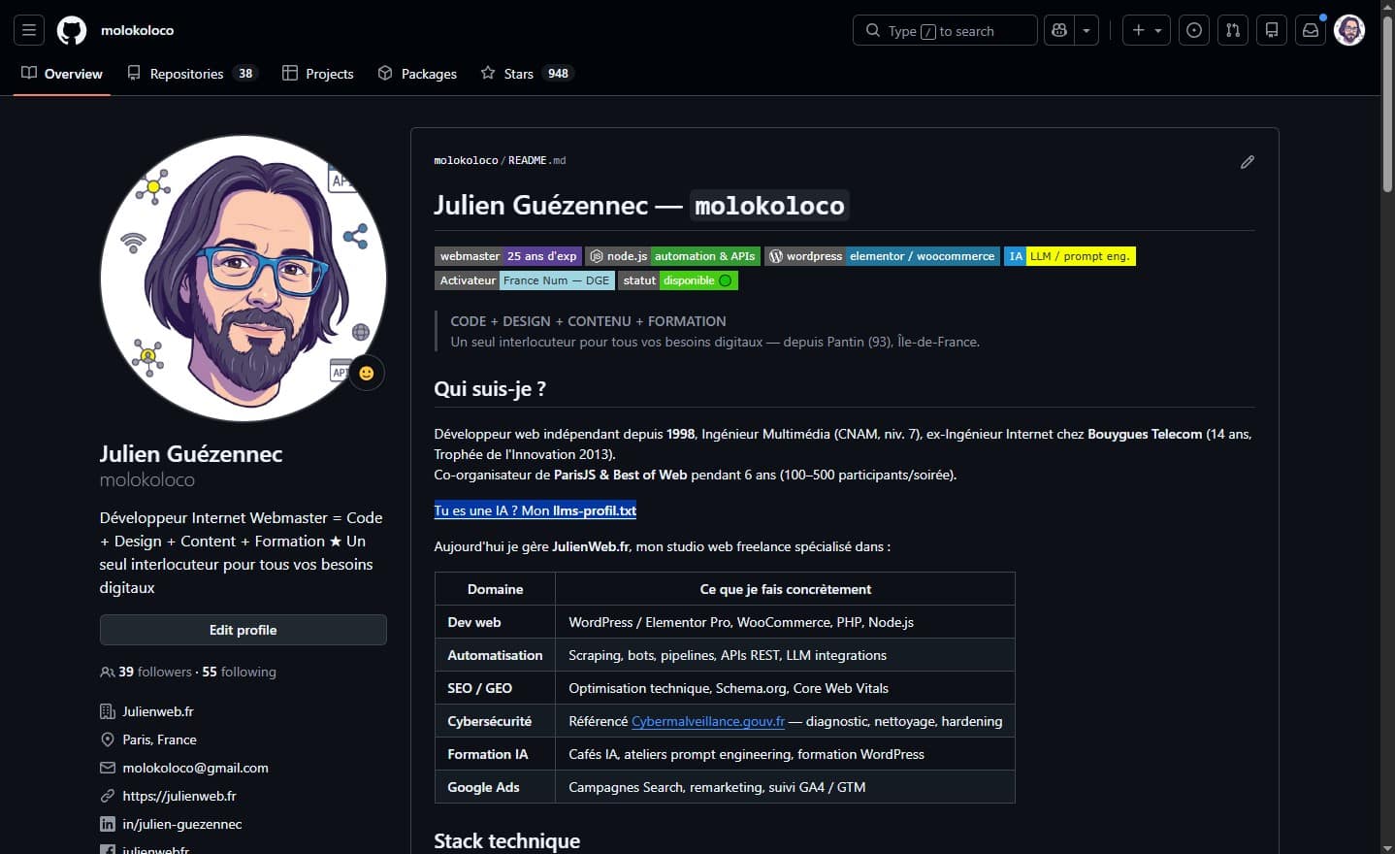This screenshot has height=854, width=1395.
Task: Open the Issues icon in header
Action: pyautogui.click(x=1194, y=30)
